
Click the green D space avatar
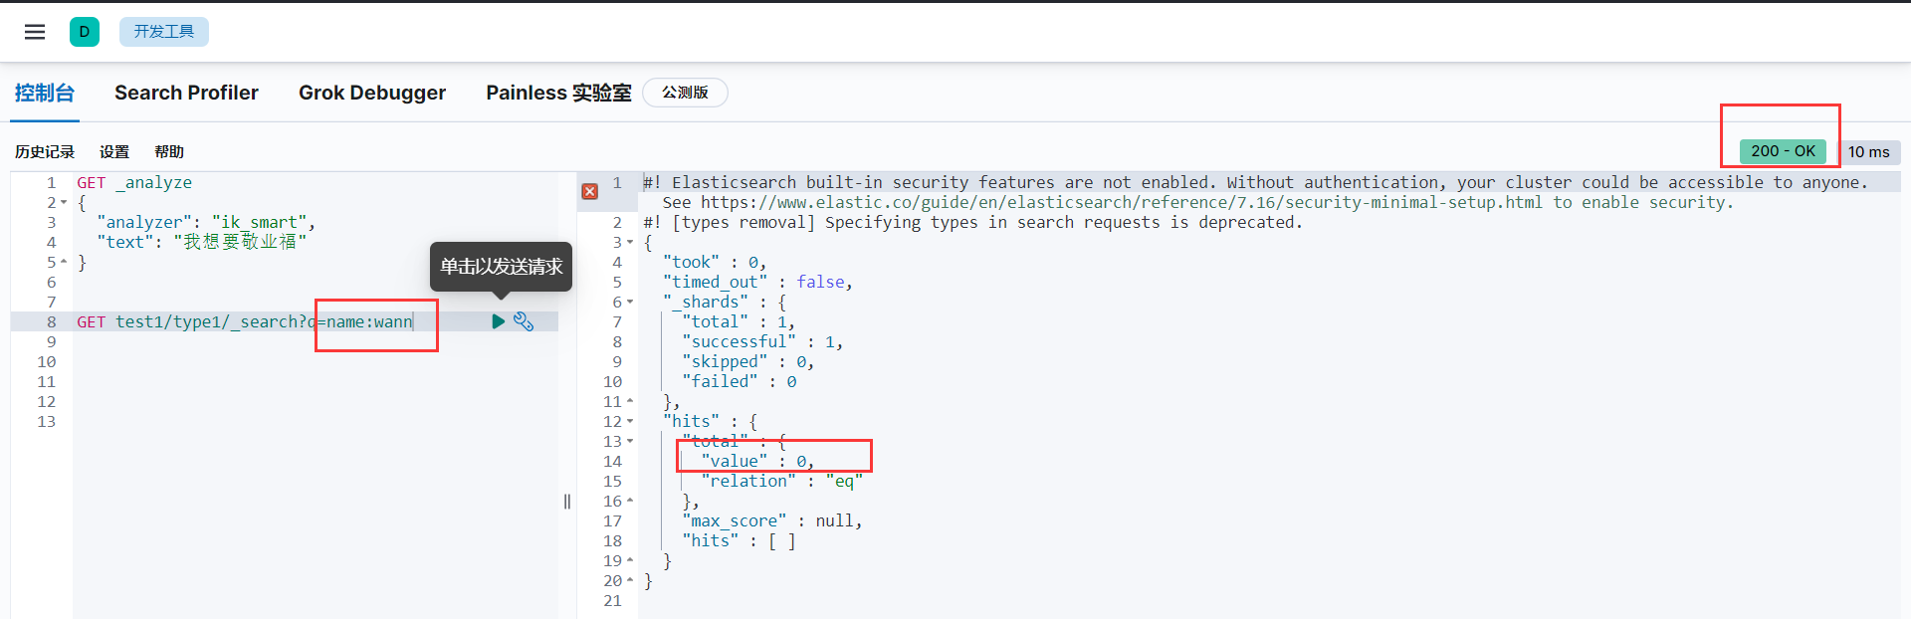tap(85, 32)
